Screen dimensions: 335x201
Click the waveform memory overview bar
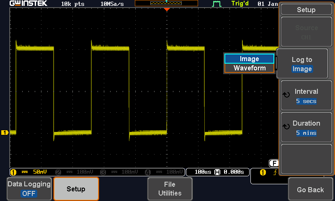coord(166,3)
